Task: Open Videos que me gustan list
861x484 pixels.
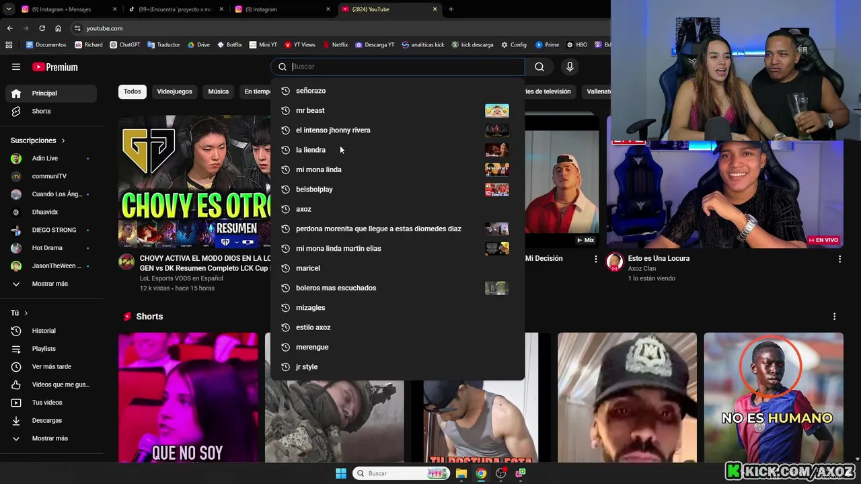Action: click(x=51, y=385)
